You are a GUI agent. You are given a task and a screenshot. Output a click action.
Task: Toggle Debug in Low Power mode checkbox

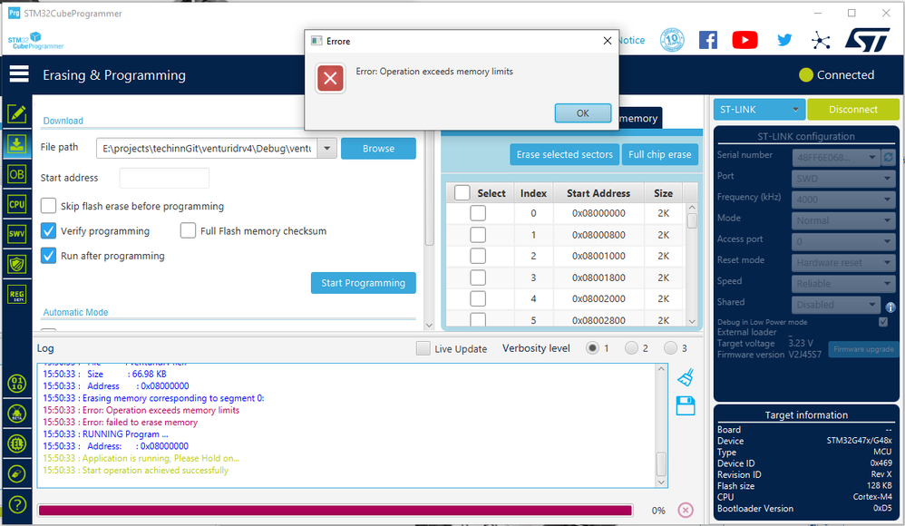click(883, 322)
